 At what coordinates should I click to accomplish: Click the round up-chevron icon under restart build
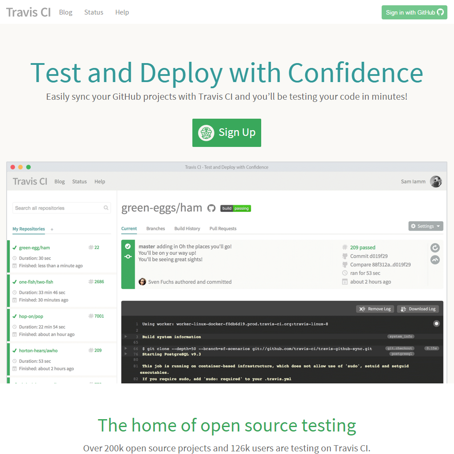pos(435,260)
